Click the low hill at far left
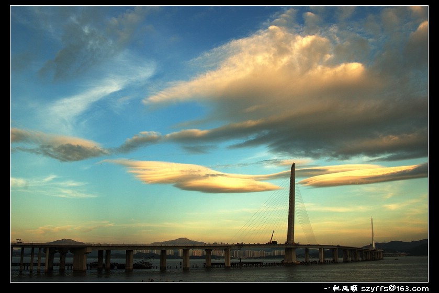439x293 pixels. coord(65,241)
